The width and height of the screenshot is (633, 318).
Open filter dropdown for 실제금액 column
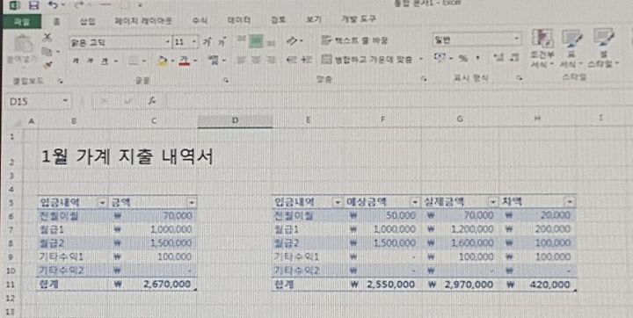coord(493,201)
